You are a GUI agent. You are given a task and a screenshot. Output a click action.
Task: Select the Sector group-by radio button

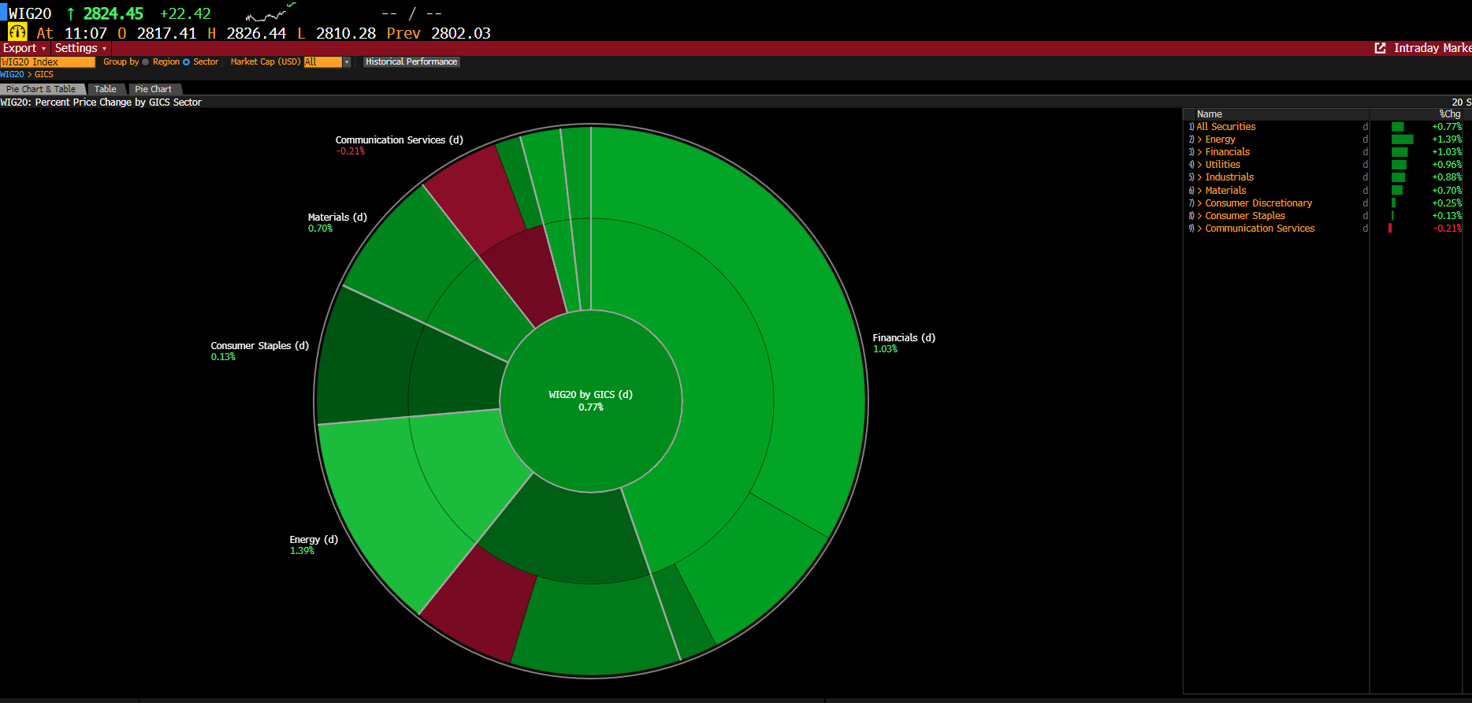[x=187, y=61]
